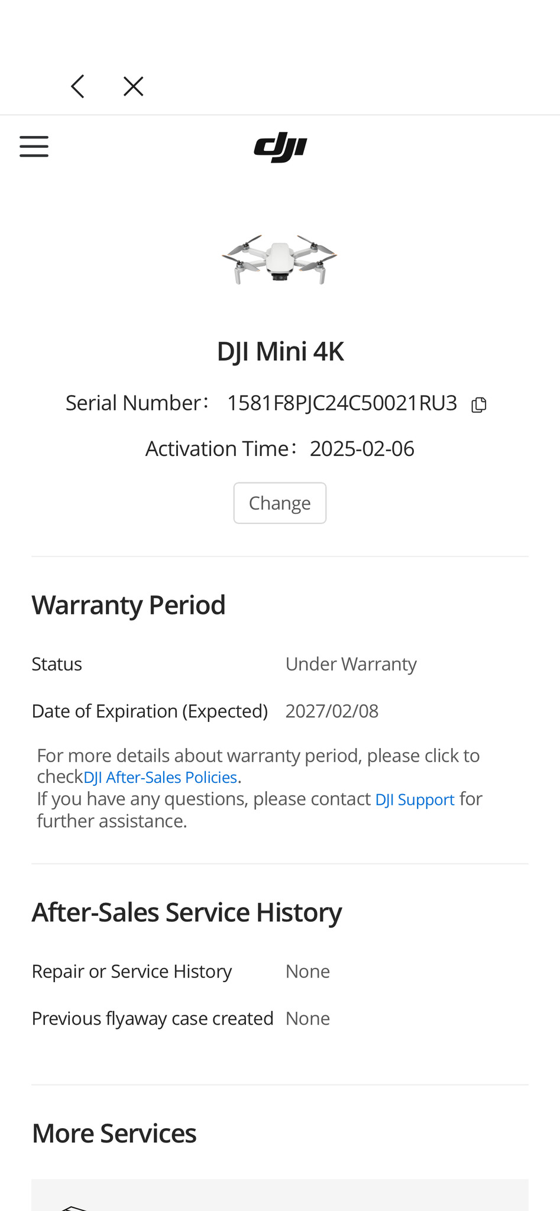
Task: Tap the DJI Mini 4K drone image
Action: tap(280, 260)
